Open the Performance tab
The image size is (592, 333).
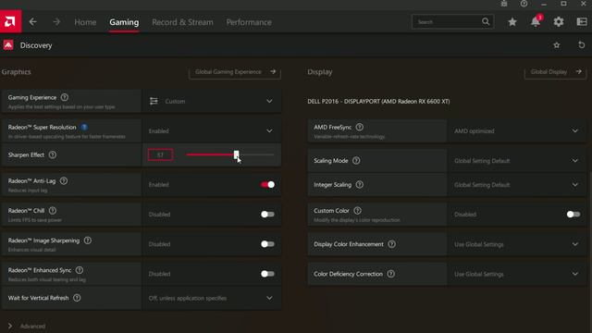coord(249,22)
